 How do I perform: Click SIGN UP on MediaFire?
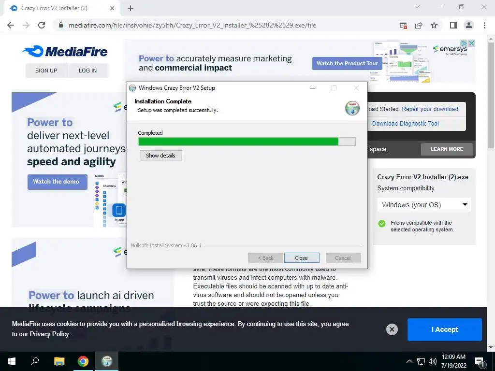pos(46,71)
